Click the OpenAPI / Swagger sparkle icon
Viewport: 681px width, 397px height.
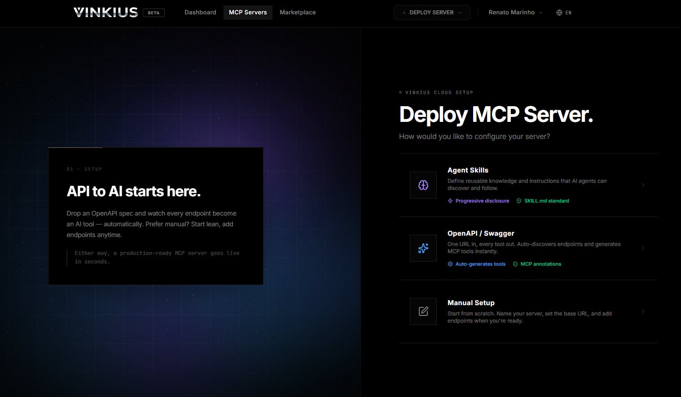point(423,248)
